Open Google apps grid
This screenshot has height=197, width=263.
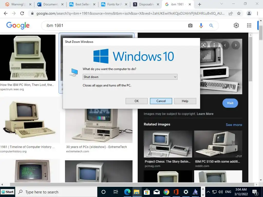point(249,25)
